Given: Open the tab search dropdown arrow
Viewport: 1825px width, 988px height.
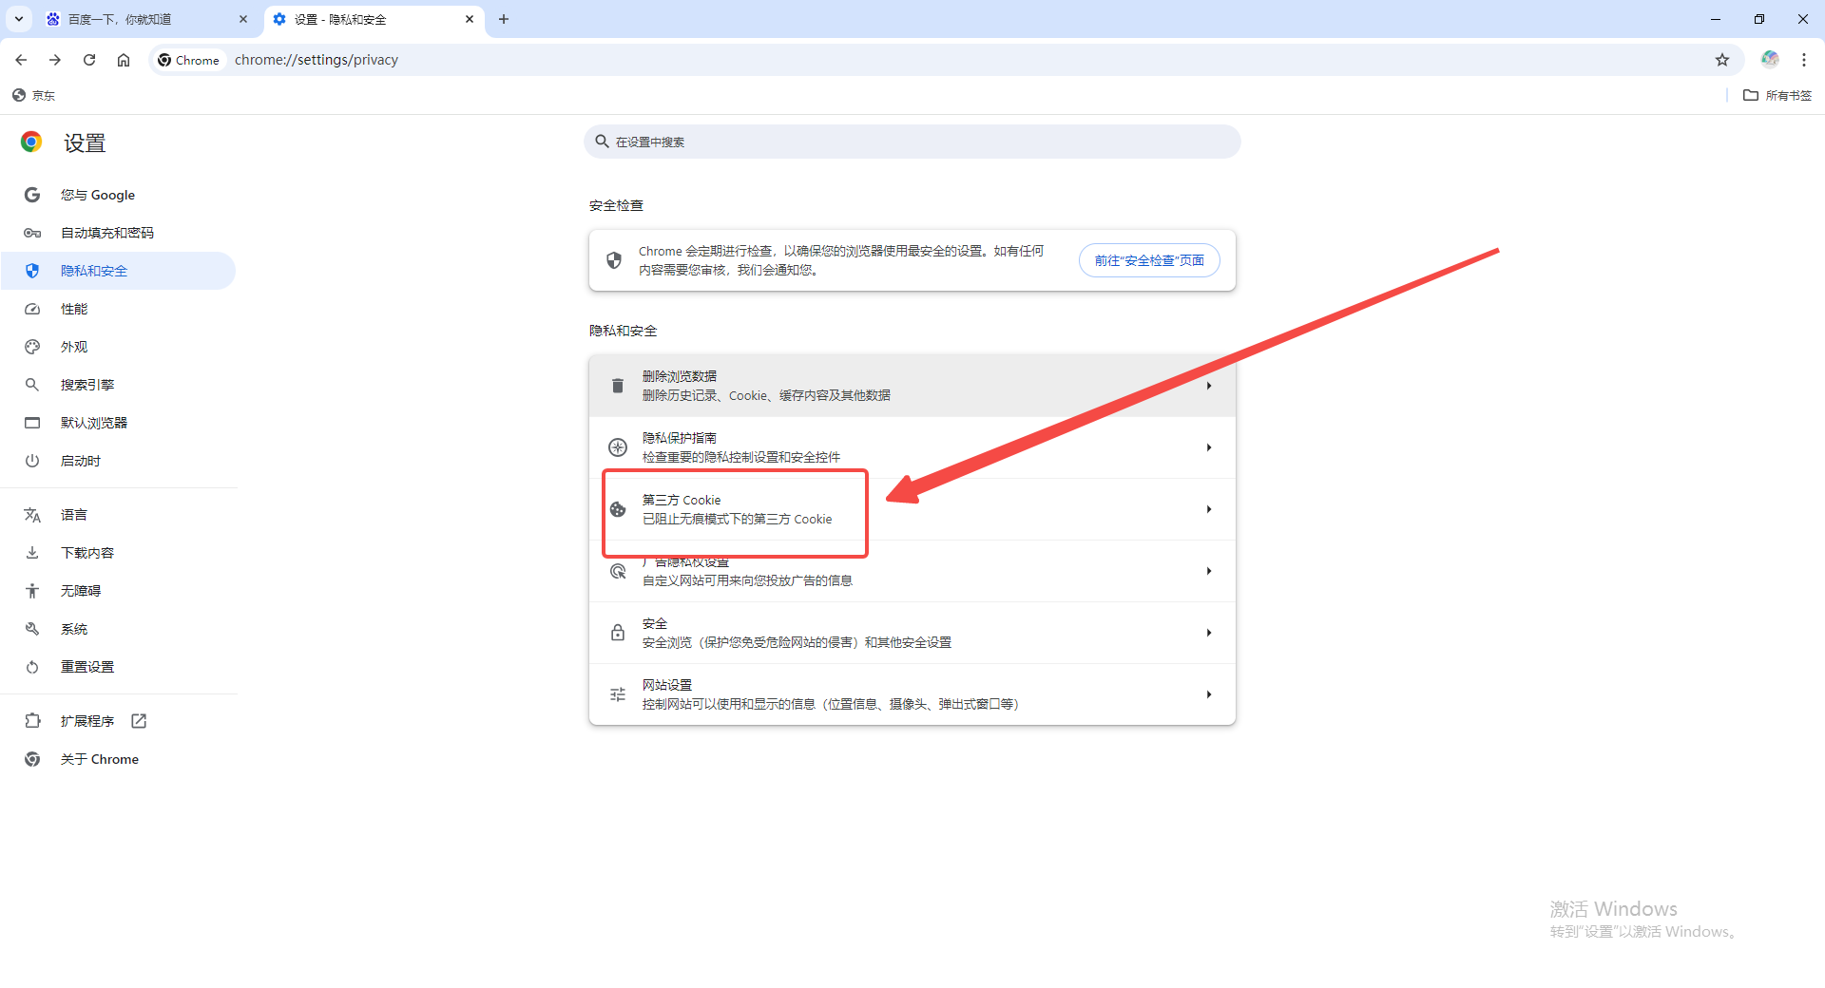Looking at the screenshot, I should pyautogui.click(x=19, y=19).
